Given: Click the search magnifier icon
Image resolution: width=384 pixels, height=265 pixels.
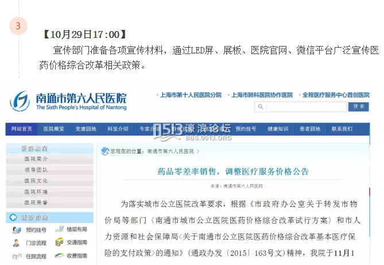Looking at the screenshot, I should pos(261,107).
